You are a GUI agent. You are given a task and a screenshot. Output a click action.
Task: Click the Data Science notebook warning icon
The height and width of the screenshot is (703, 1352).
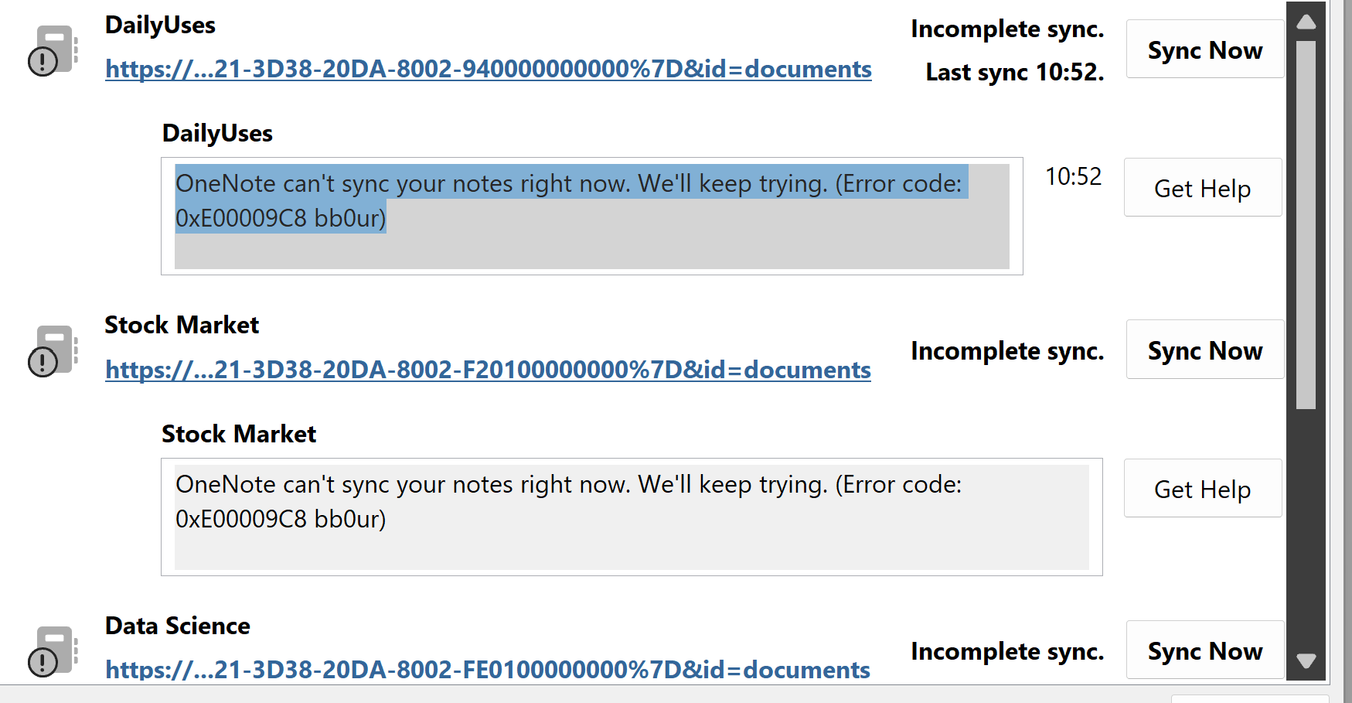click(53, 651)
